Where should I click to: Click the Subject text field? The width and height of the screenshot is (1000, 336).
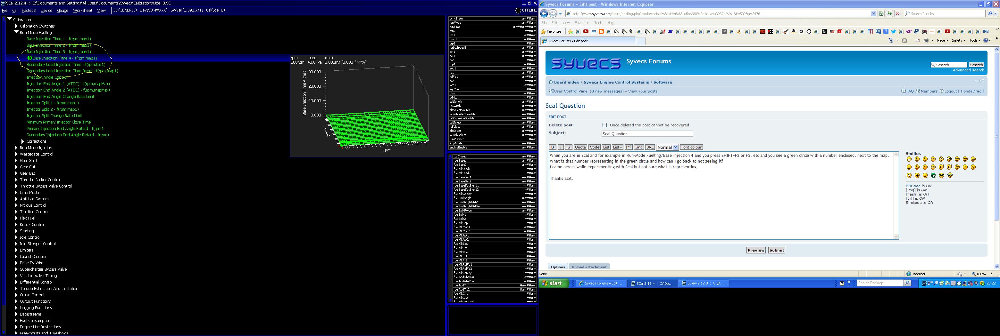tap(647, 134)
